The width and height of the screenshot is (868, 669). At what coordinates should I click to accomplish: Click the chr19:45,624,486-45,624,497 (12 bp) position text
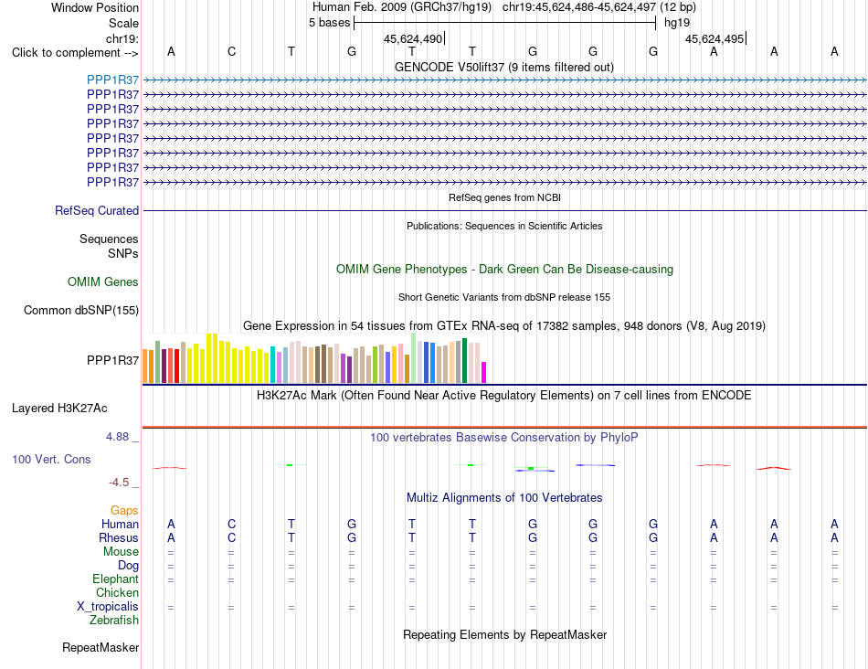click(599, 7)
